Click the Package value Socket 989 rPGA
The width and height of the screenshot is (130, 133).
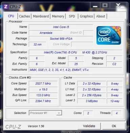click(x=61, y=39)
